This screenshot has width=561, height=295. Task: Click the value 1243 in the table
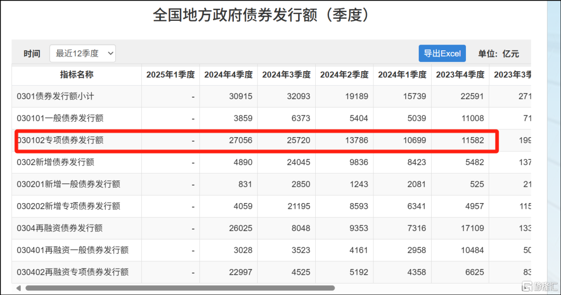[359, 184]
